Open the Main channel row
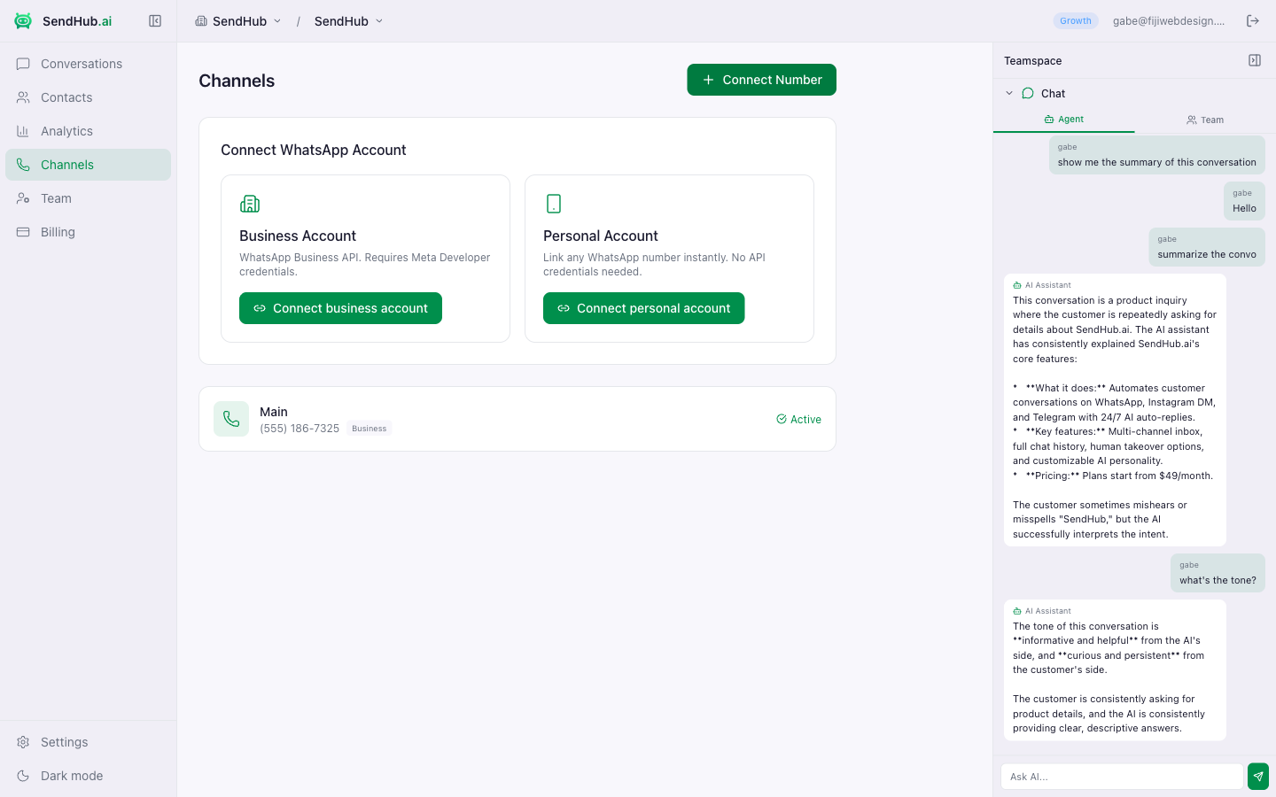The image size is (1276, 797). click(517, 419)
